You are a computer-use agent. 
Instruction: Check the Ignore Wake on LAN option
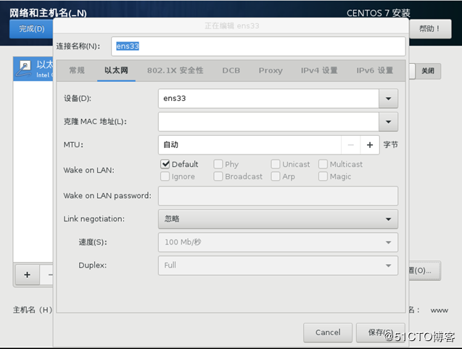pyautogui.click(x=165, y=176)
